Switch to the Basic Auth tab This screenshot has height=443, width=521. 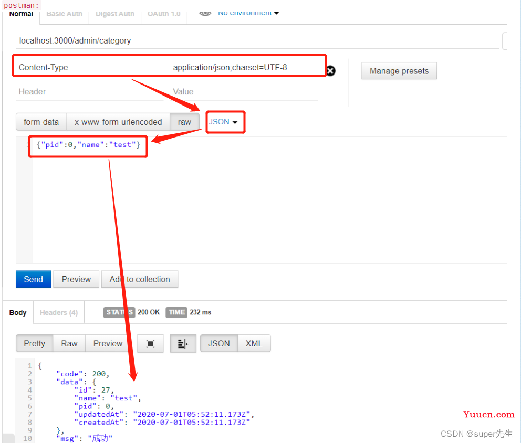click(x=65, y=14)
